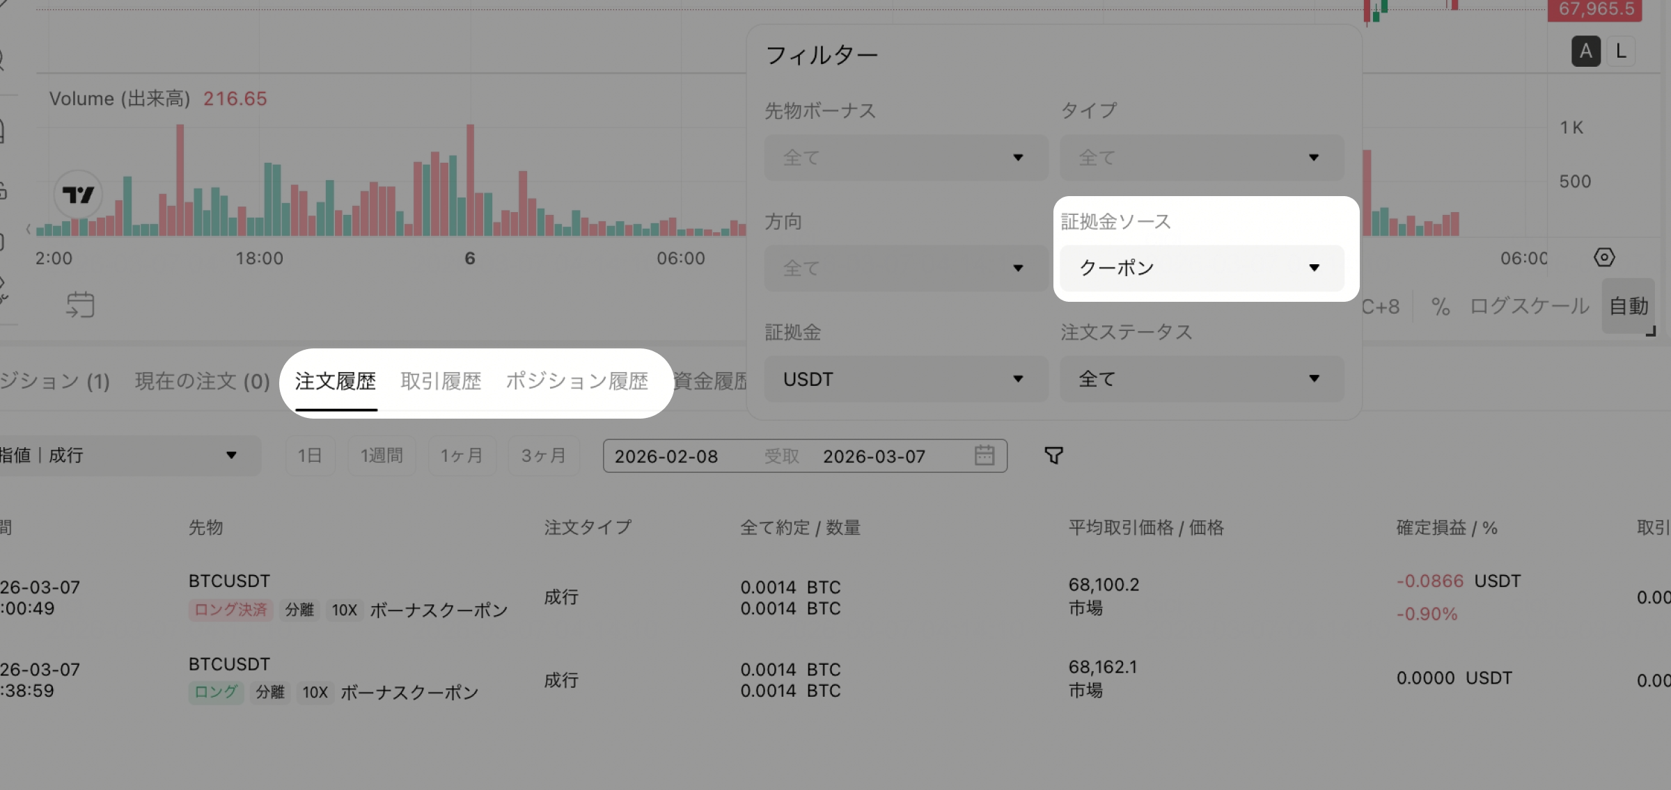Open the 注文ステータス dropdown
This screenshot has height=790, width=1671.
pos(1202,379)
